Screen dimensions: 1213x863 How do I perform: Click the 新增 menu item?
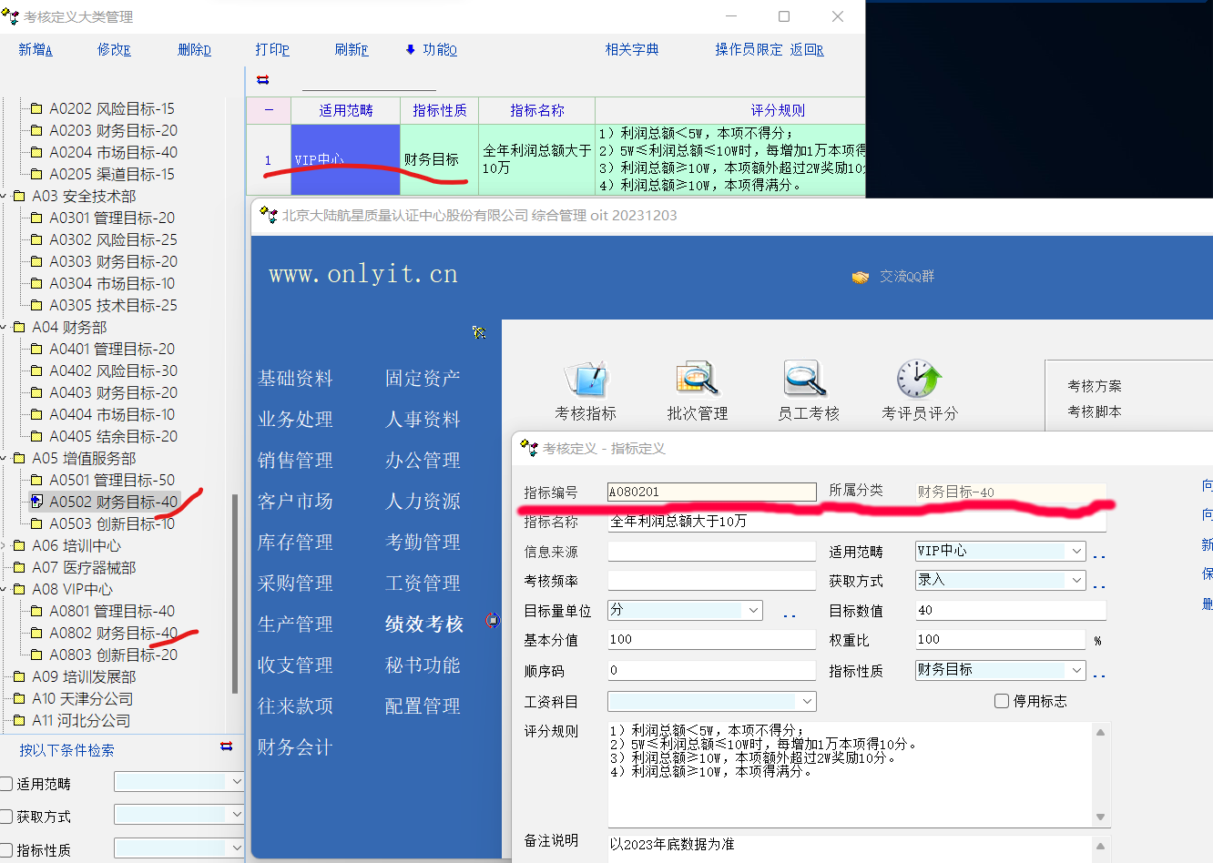point(36,50)
